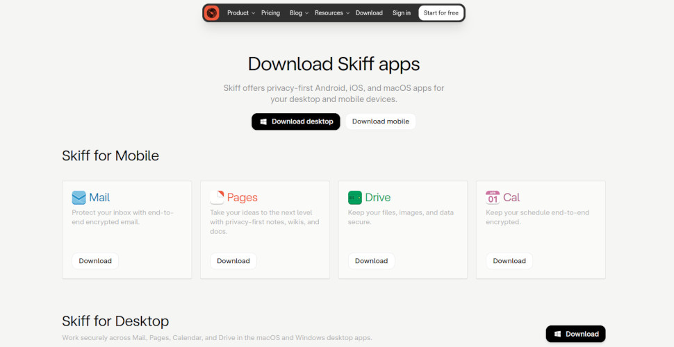674x347 pixels.
Task: Click Windows logo in bottom Download button
Action: coord(557,334)
